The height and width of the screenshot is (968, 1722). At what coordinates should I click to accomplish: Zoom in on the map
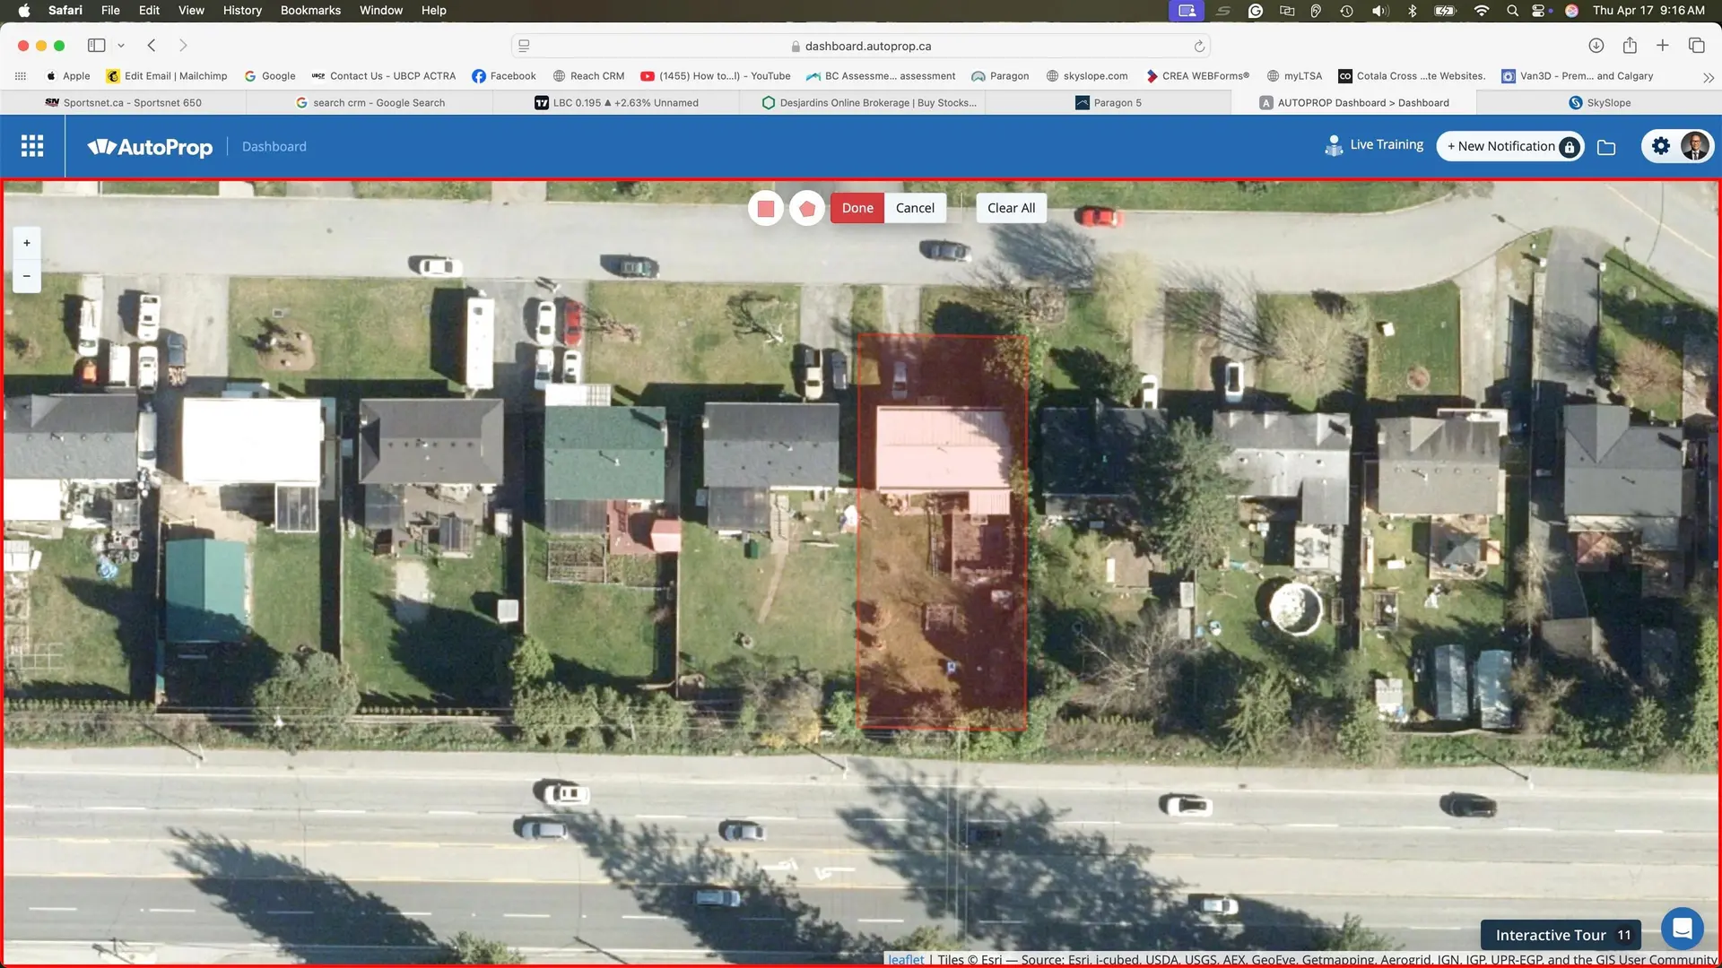(26, 242)
